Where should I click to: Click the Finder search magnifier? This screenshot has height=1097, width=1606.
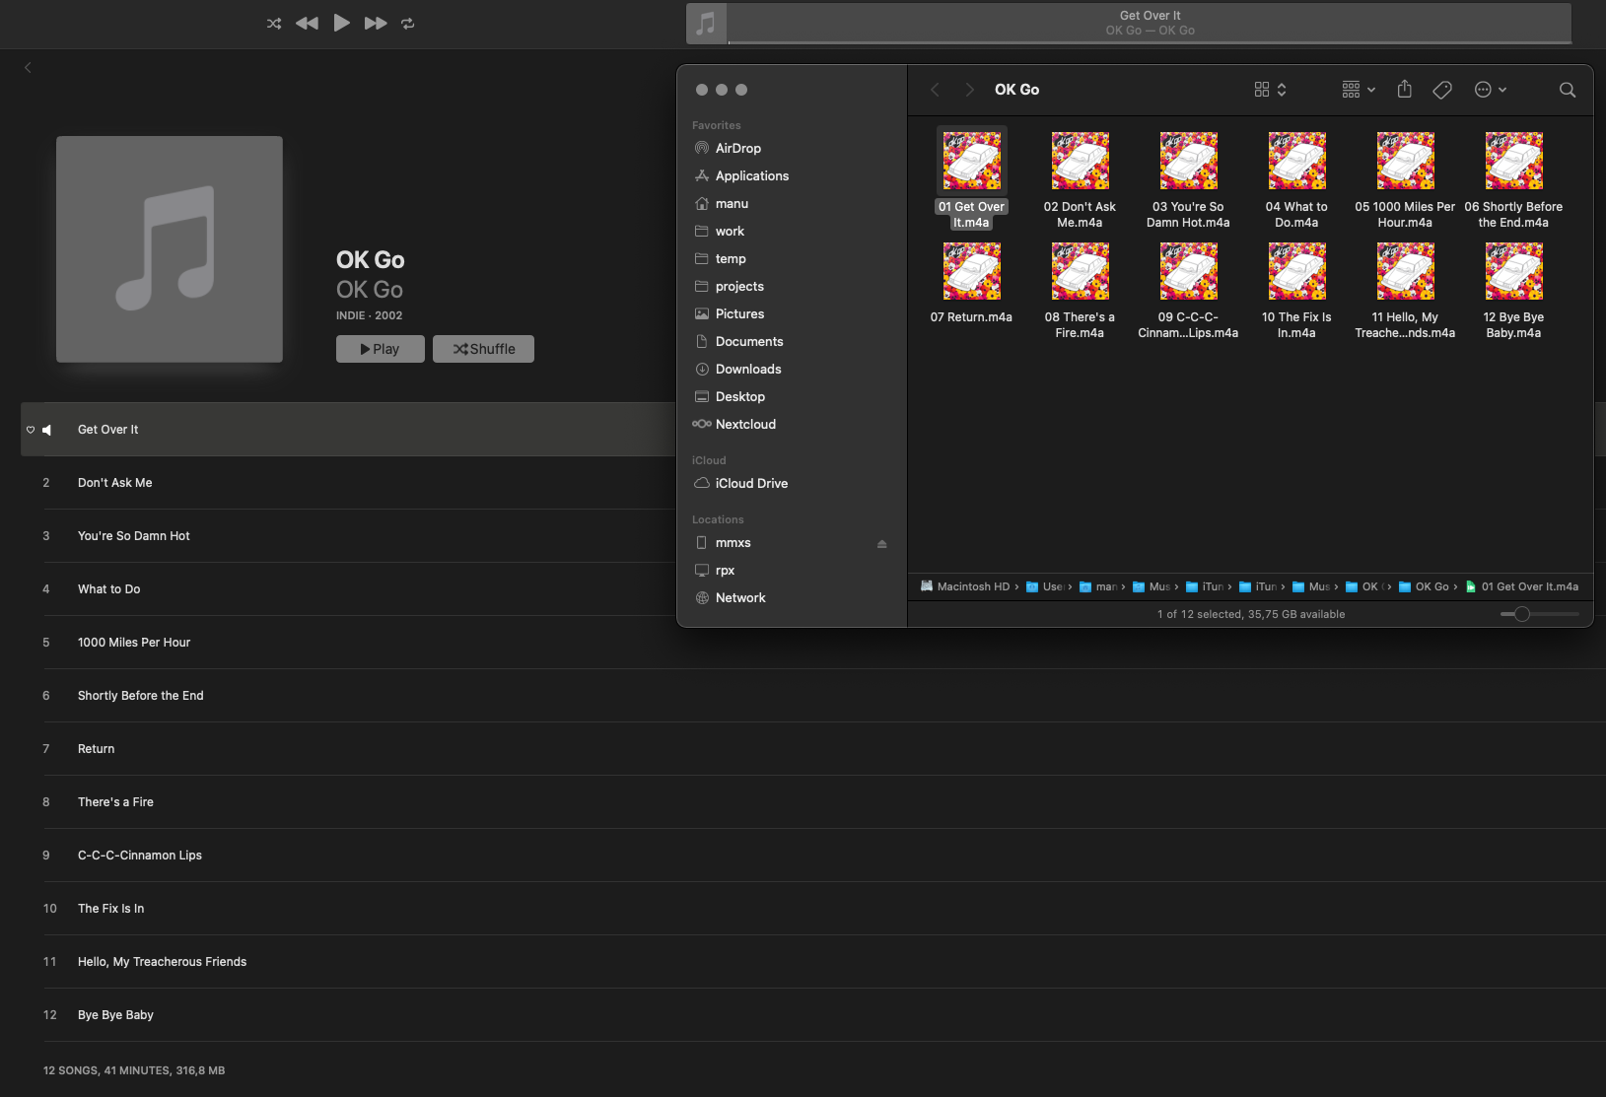(1568, 90)
